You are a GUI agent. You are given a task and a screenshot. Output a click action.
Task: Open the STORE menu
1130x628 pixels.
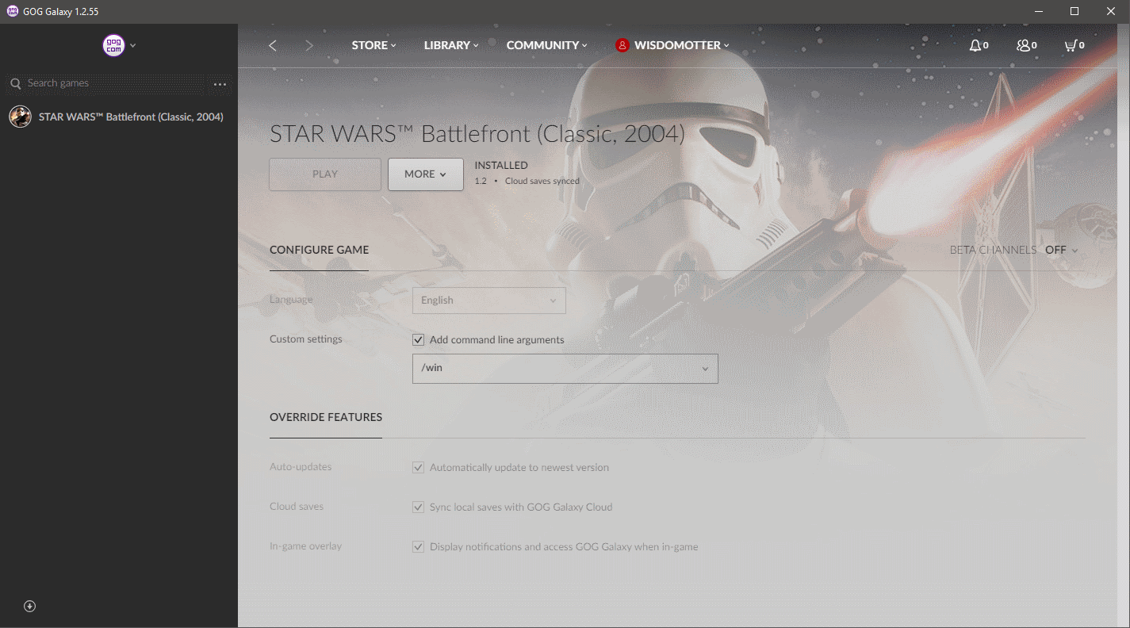click(373, 45)
